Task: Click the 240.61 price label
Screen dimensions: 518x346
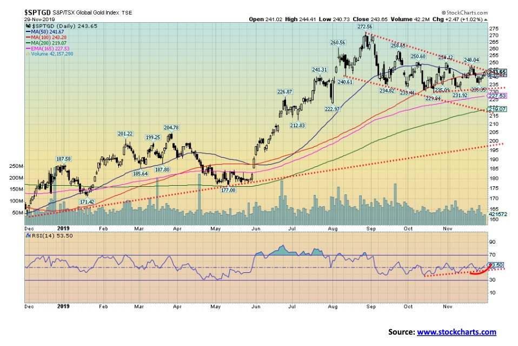Action: [x=345, y=82]
